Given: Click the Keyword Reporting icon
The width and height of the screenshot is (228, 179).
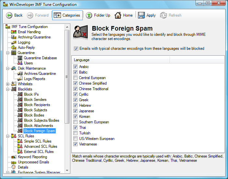Looking at the screenshot, I should pyautogui.click(x=14, y=157).
